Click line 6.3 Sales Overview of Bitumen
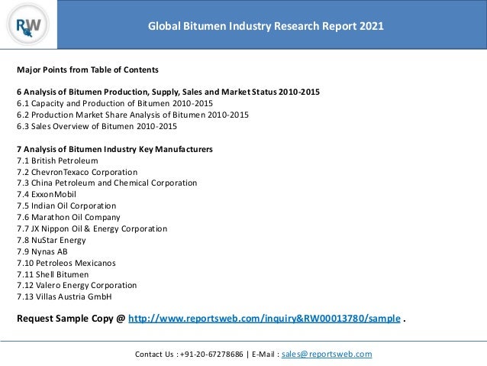487x366 pixels. pos(97,126)
